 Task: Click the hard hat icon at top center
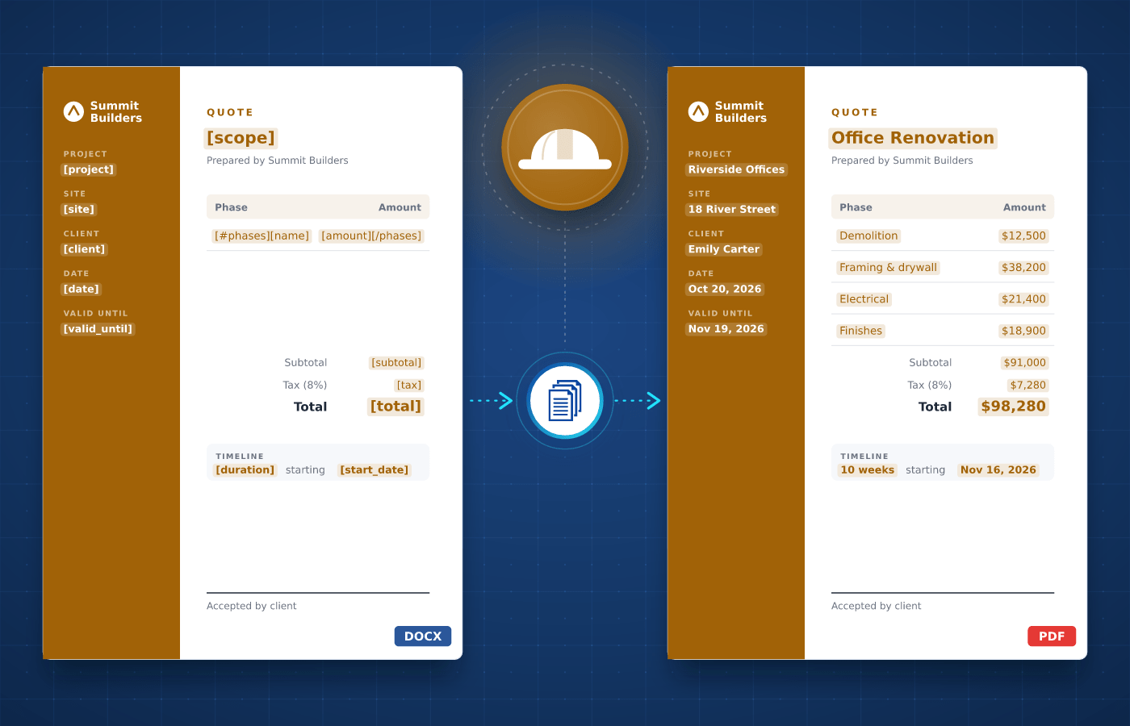[x=565, y=148]
